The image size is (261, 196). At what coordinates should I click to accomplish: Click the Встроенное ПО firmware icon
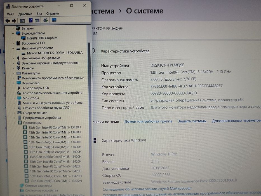(18, 43)
